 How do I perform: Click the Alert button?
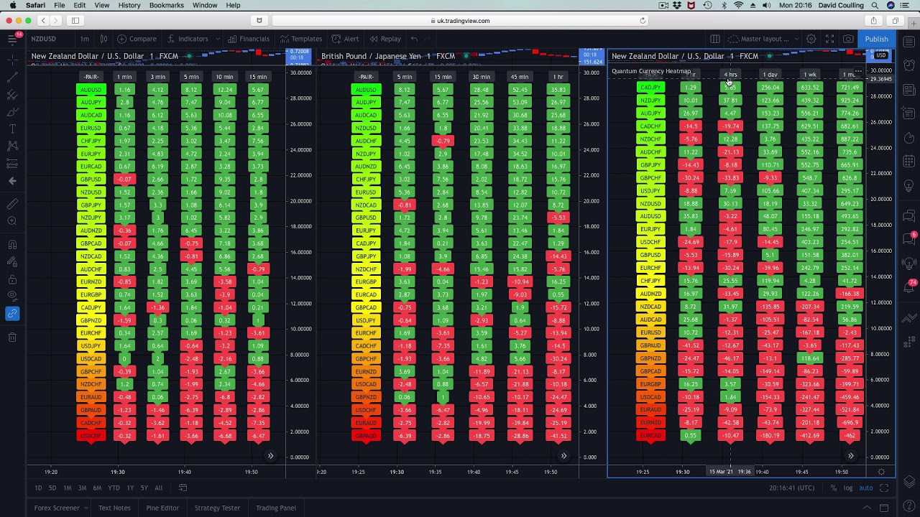346,39
